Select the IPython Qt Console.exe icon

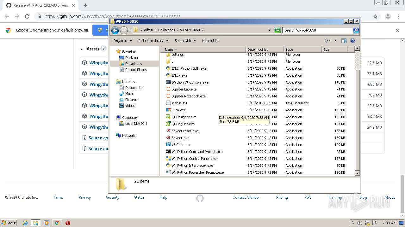coord(168,82)
